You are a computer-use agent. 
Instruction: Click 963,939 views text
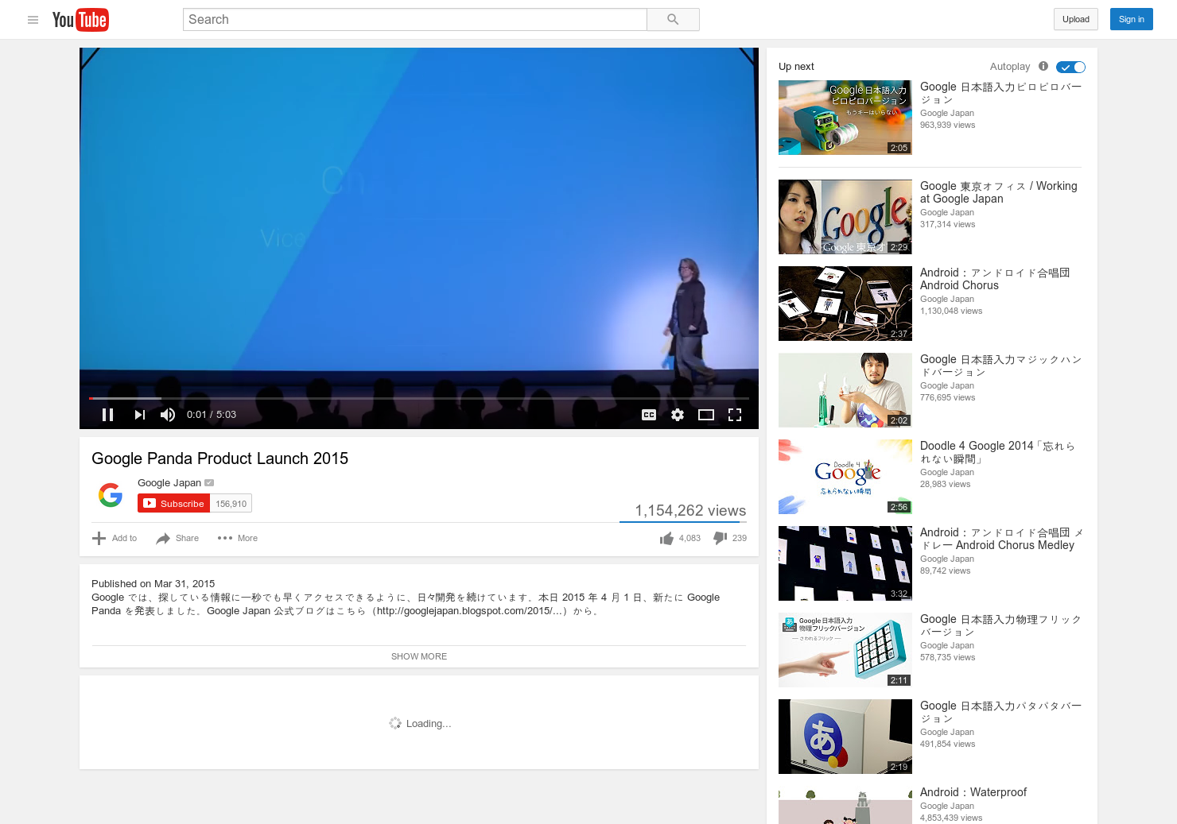(x=947, y=126)
